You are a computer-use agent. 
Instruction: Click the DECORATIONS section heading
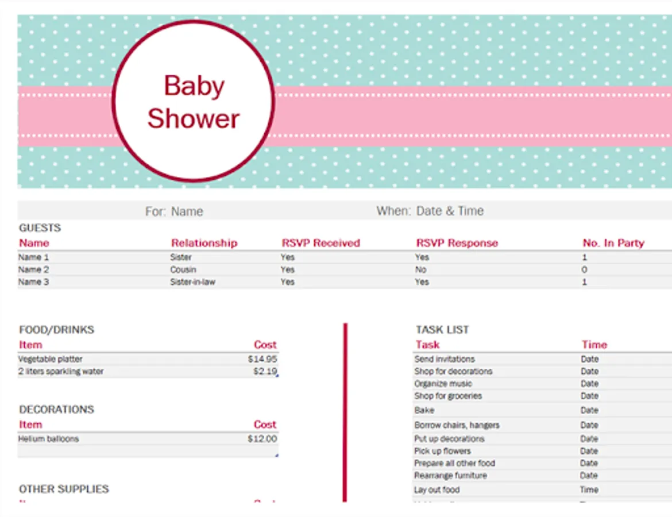pyautogui.click(x=56, y=410)
